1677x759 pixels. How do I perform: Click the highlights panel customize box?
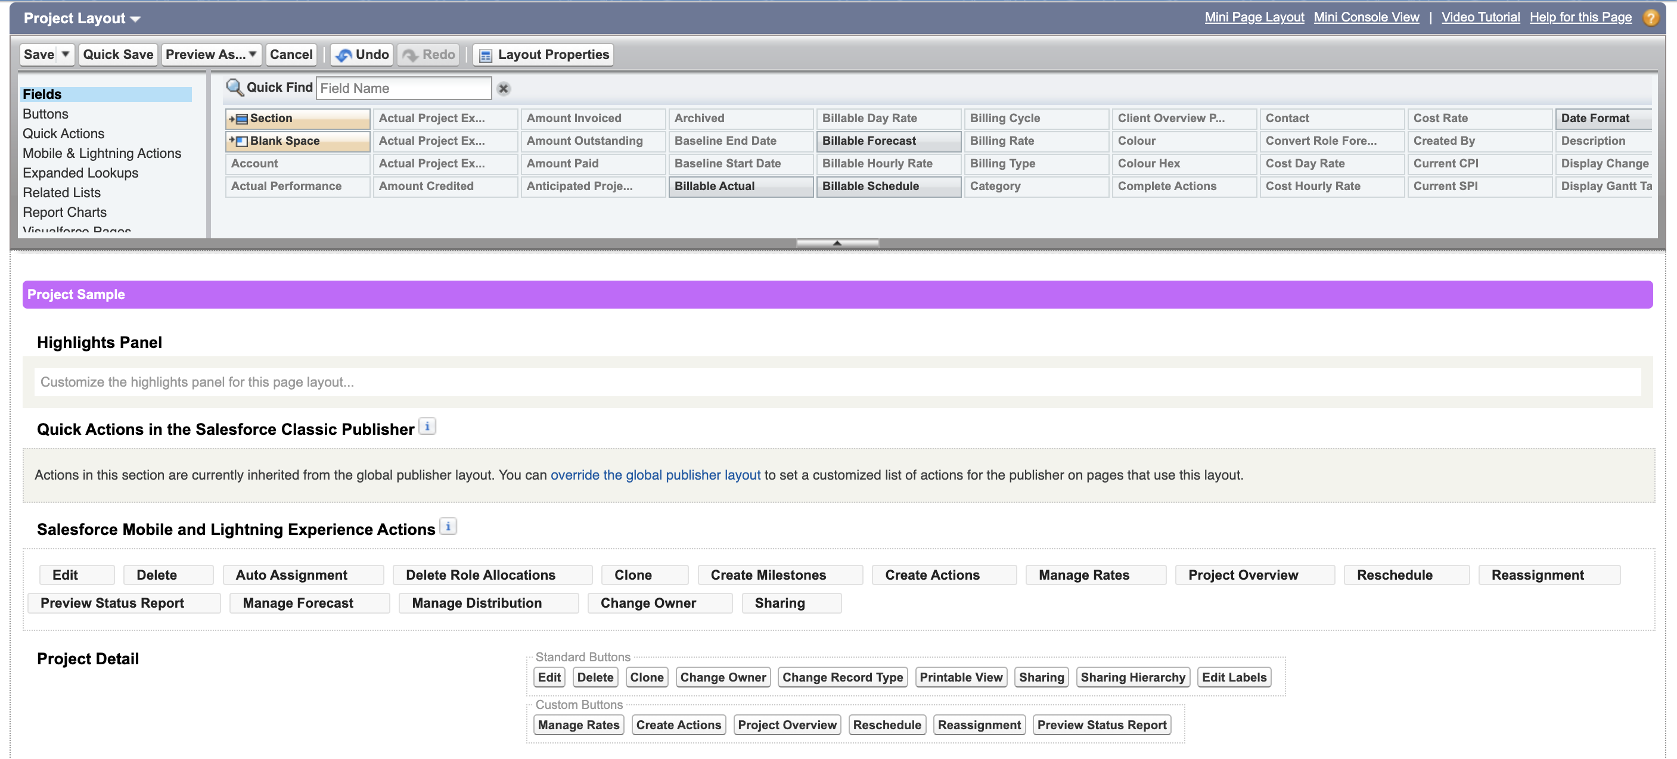click(x=837, y=382)
